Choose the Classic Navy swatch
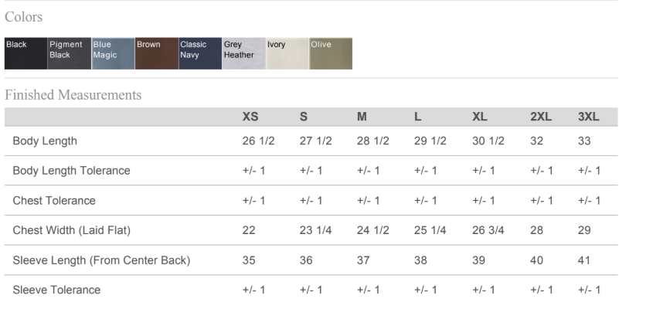The width and height of the screenshot is (646, 326). pyautogui.click(x=200, y=53)
